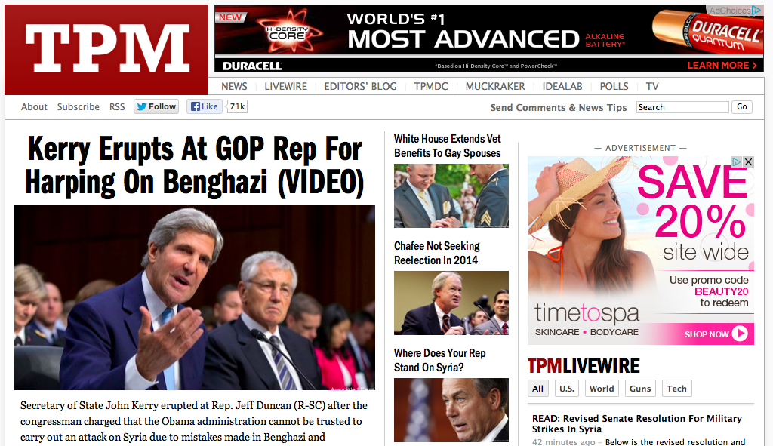Switch to the World livewire filter

[602, 389]
